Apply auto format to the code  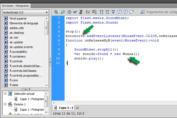[x=81, y=12]
